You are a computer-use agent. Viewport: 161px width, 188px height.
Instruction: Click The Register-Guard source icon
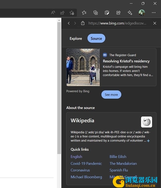pos(105,55)
